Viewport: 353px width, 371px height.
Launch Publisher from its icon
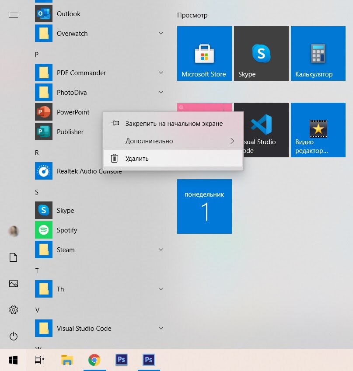44,132
